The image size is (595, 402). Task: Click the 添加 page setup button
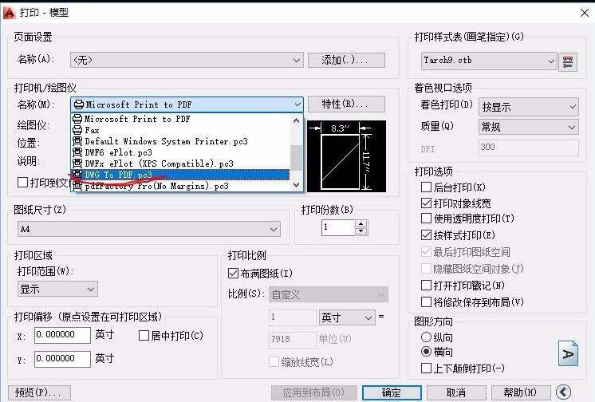346,60
